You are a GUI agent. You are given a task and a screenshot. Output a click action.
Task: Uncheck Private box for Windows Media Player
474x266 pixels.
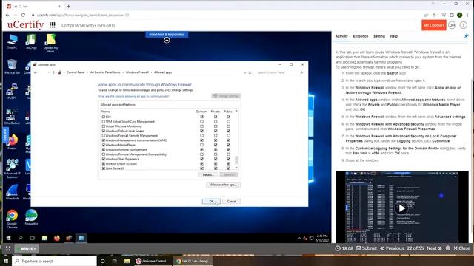tap(216, 145)
